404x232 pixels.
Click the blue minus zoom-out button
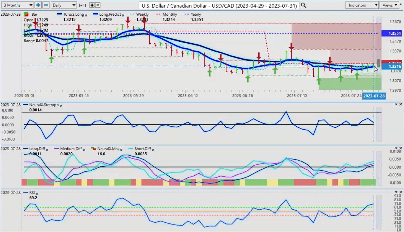pos(46,5)
